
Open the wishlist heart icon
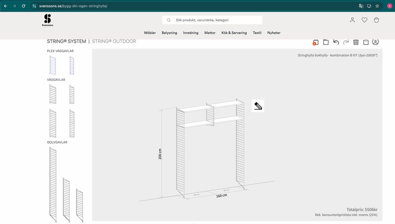[x=364, y=20]
